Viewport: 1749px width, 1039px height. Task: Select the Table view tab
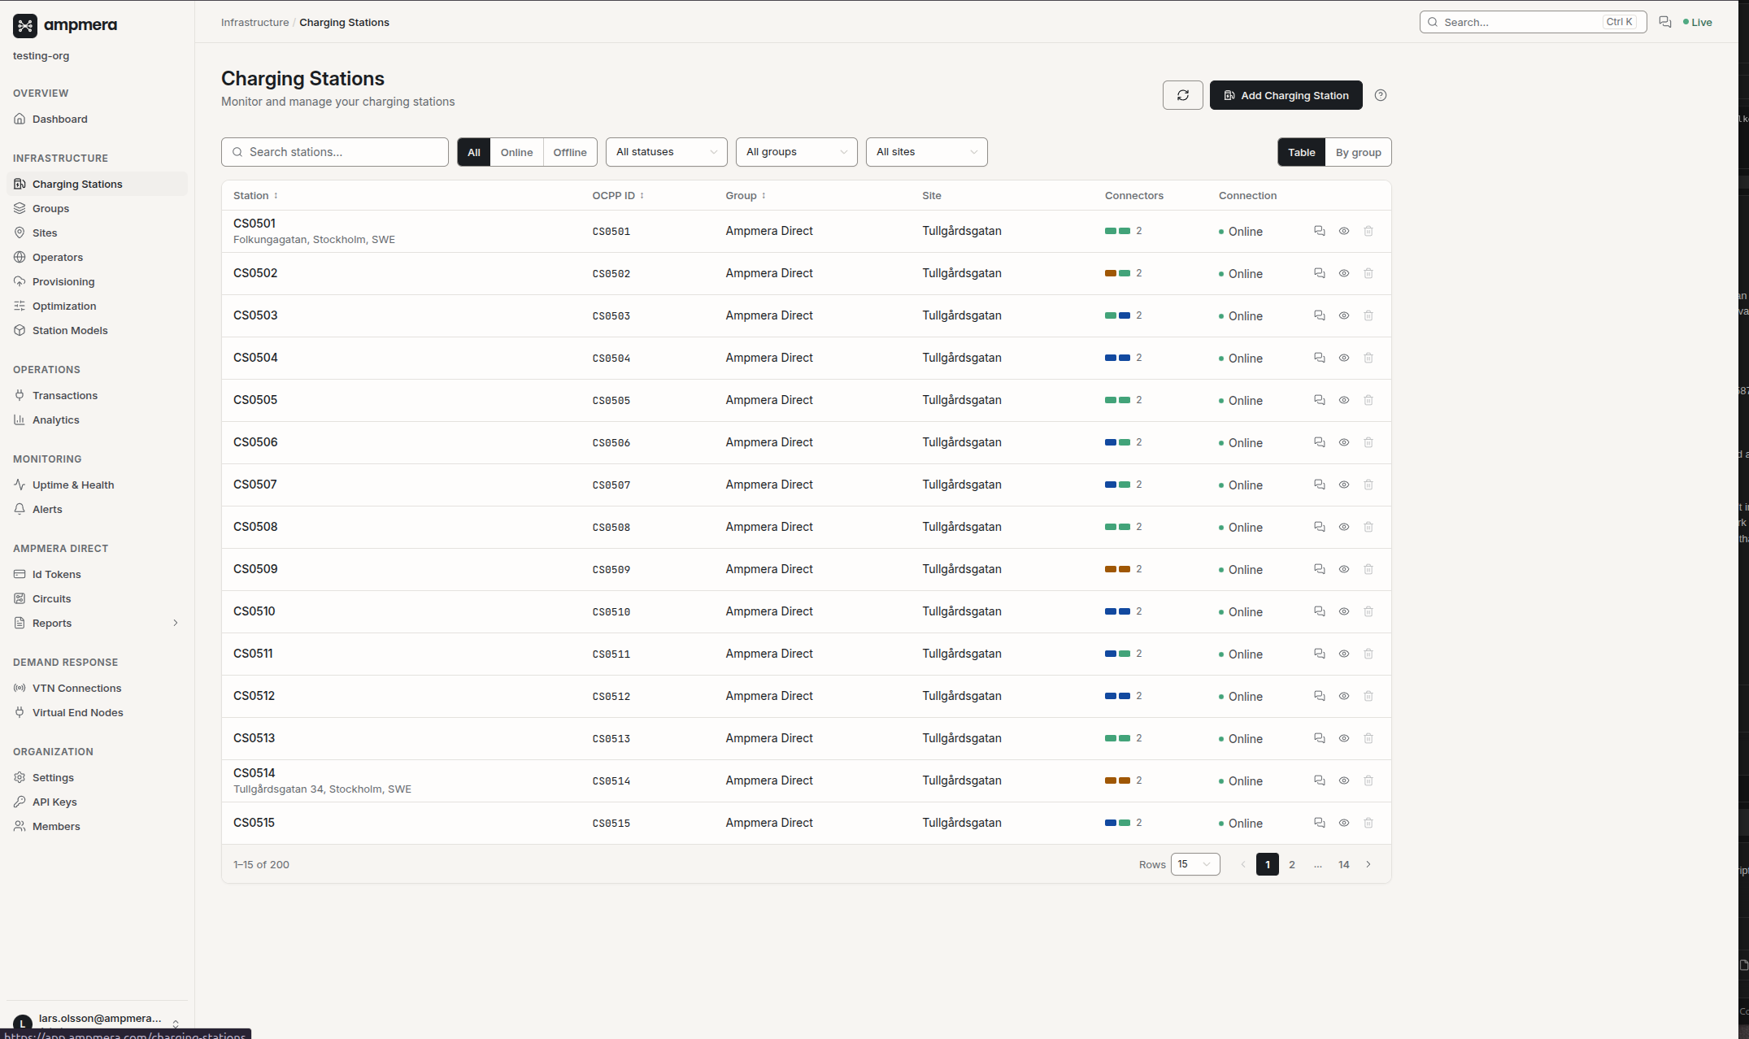coord(1301,152)
